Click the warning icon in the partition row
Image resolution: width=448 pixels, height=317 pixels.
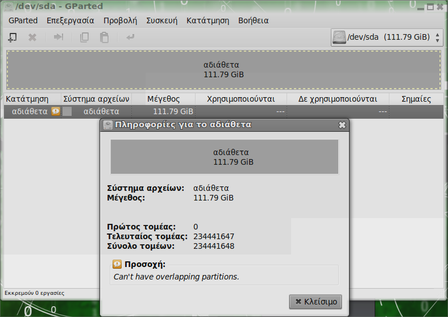tap(55, 111)
